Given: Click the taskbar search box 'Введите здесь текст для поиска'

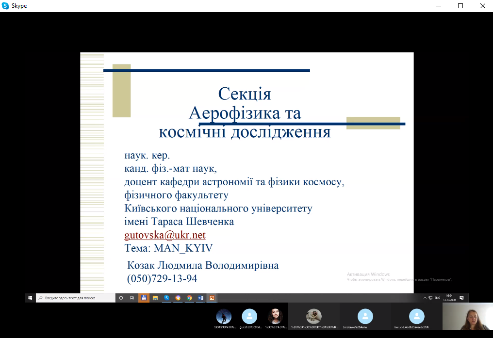Looking at the screenshot, I should pyautogui.click(x=76, y=298).
